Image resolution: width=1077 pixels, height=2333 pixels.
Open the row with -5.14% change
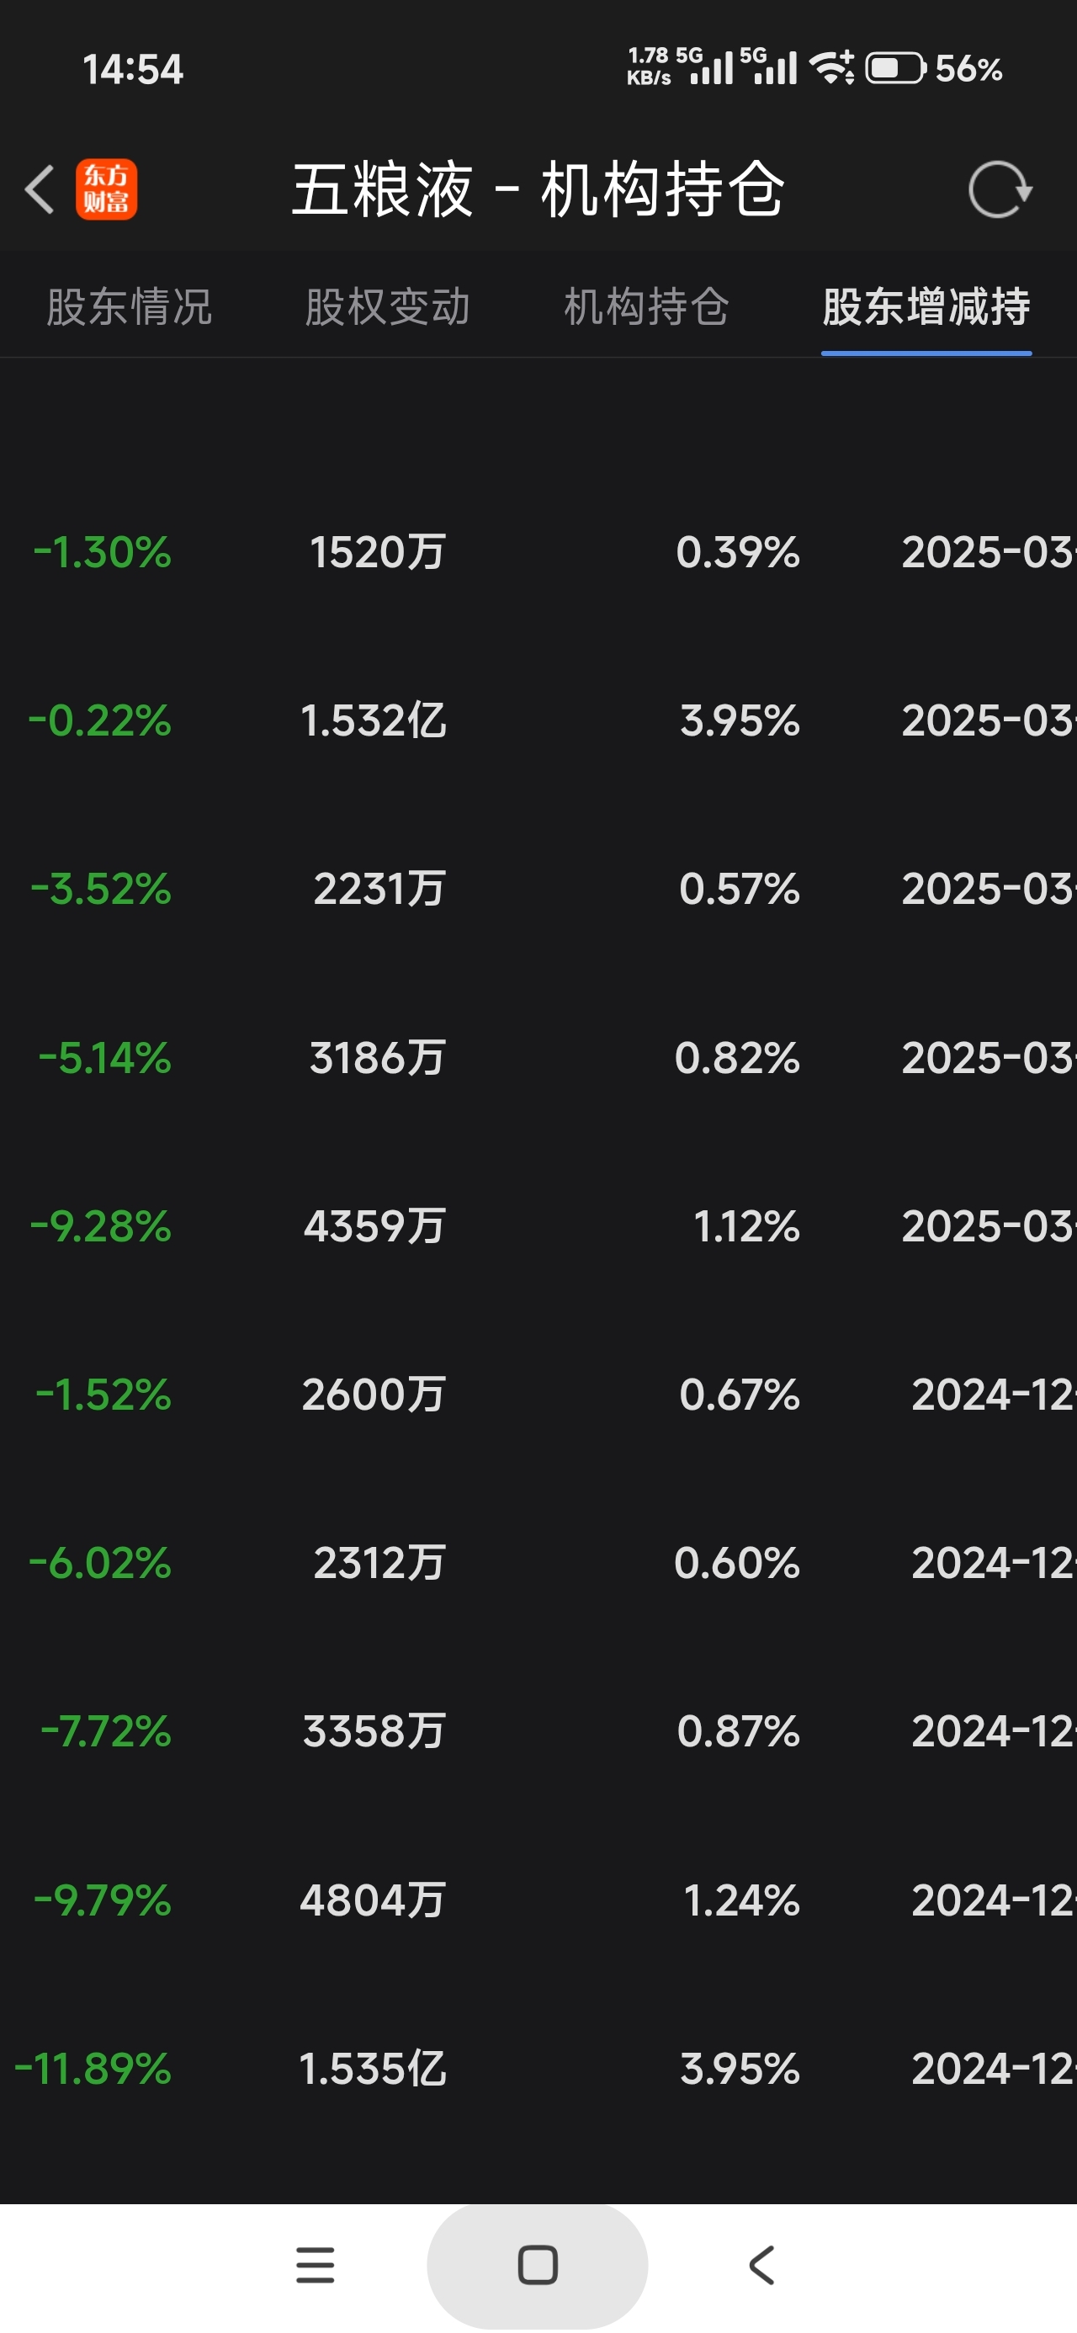(105, 1058)
